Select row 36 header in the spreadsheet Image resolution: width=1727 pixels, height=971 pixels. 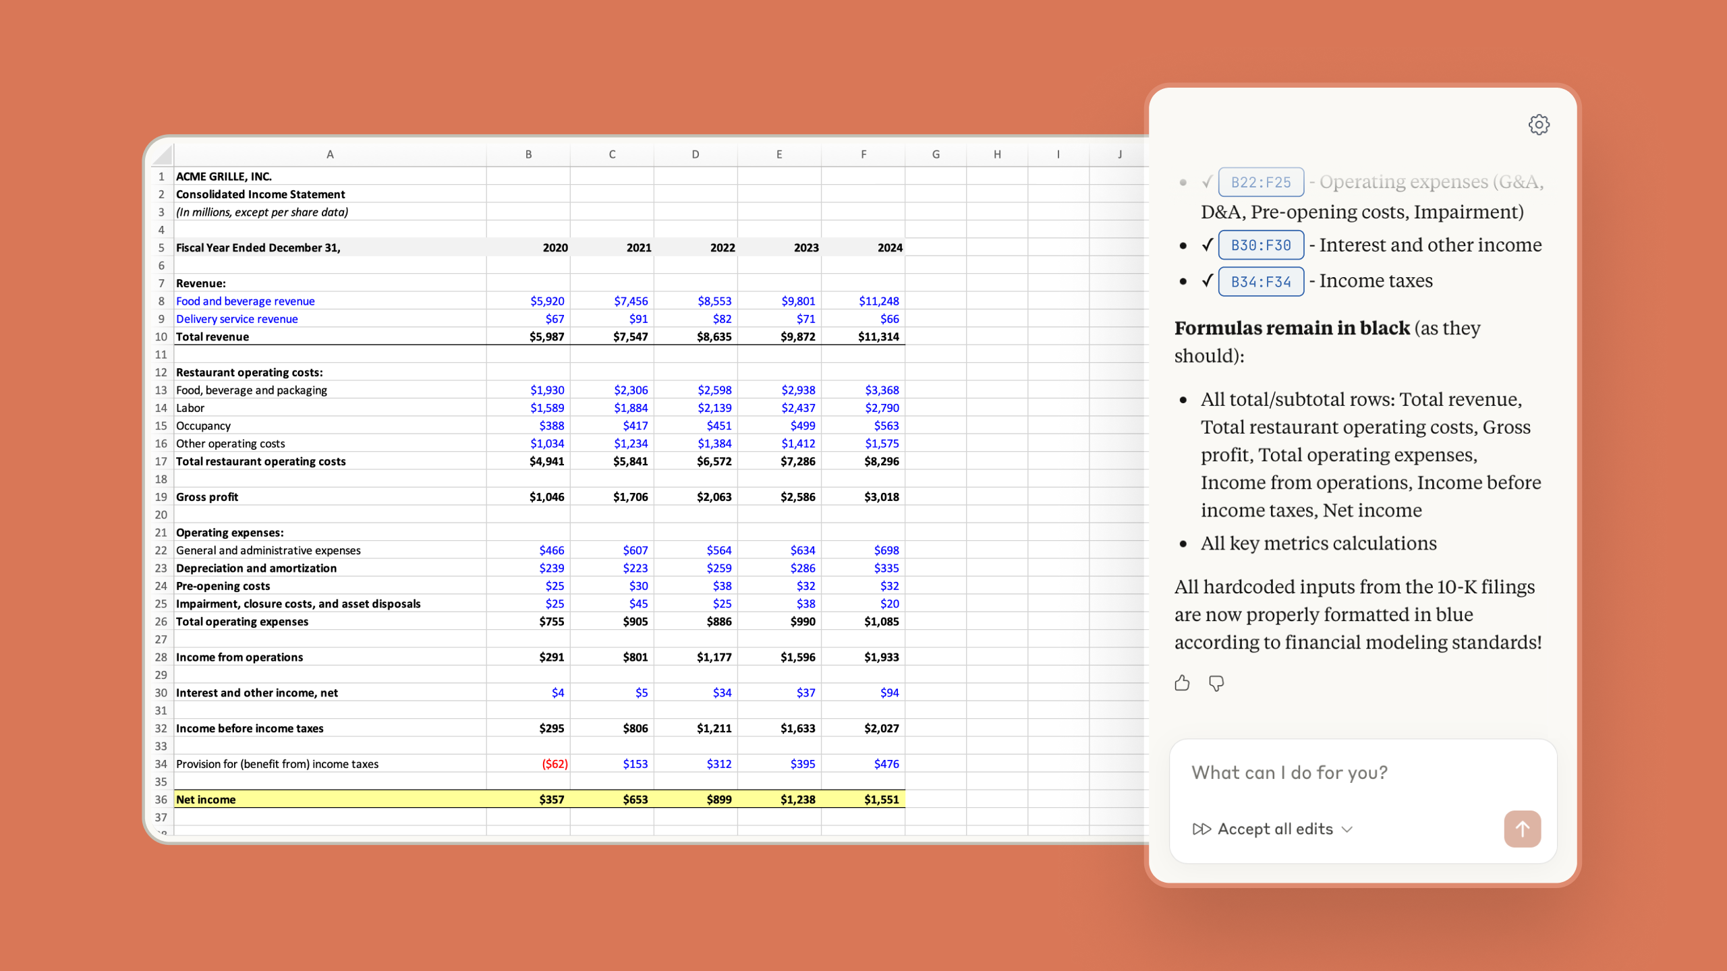[x=161, y=799]
